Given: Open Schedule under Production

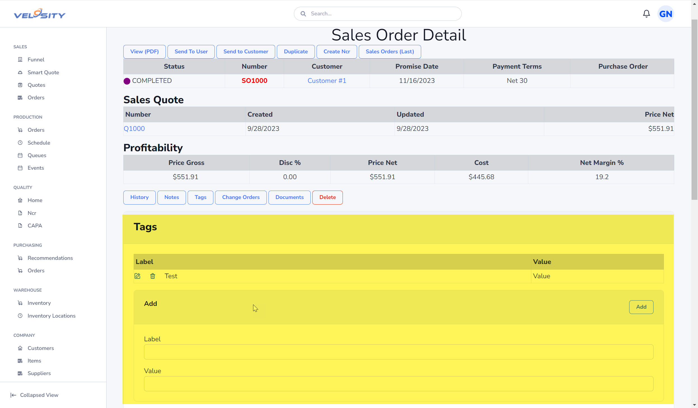Looking at the screenshot, I should click(39, 143).
